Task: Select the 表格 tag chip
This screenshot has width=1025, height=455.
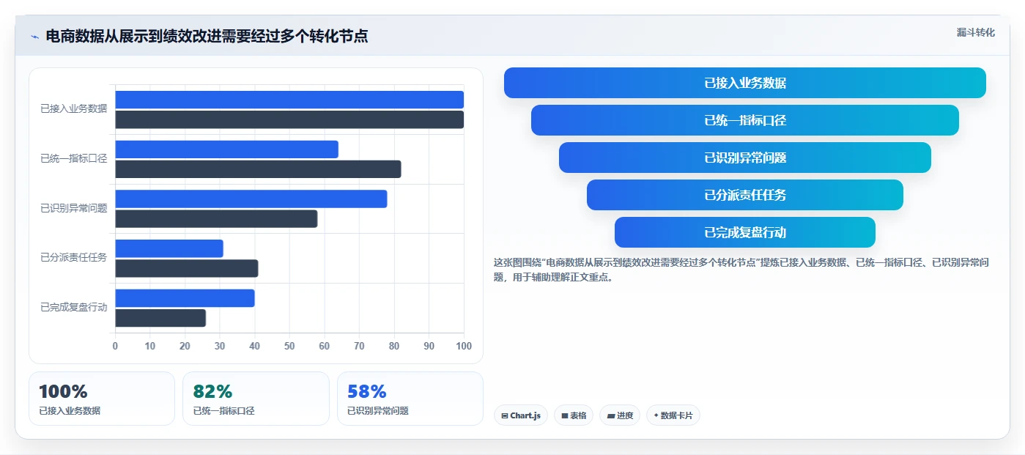Action: [574, 415]
